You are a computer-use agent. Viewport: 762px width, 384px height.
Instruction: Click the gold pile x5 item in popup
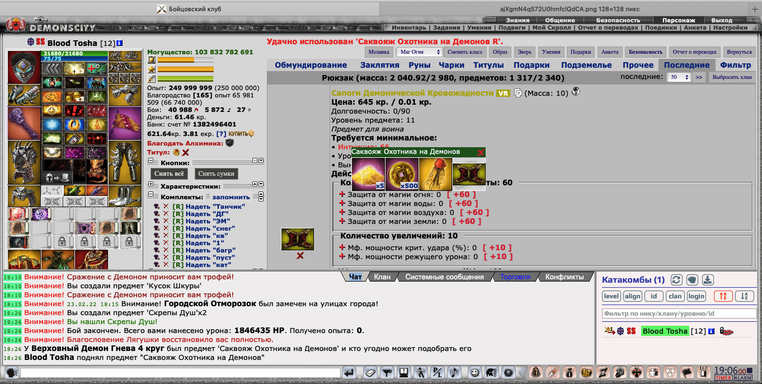click(x=369, y=174)
